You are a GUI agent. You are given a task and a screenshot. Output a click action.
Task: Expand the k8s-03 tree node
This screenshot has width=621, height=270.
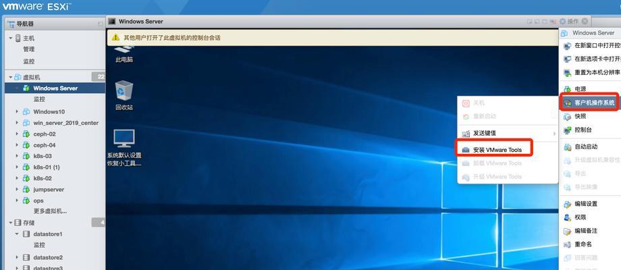click(17, 156)
